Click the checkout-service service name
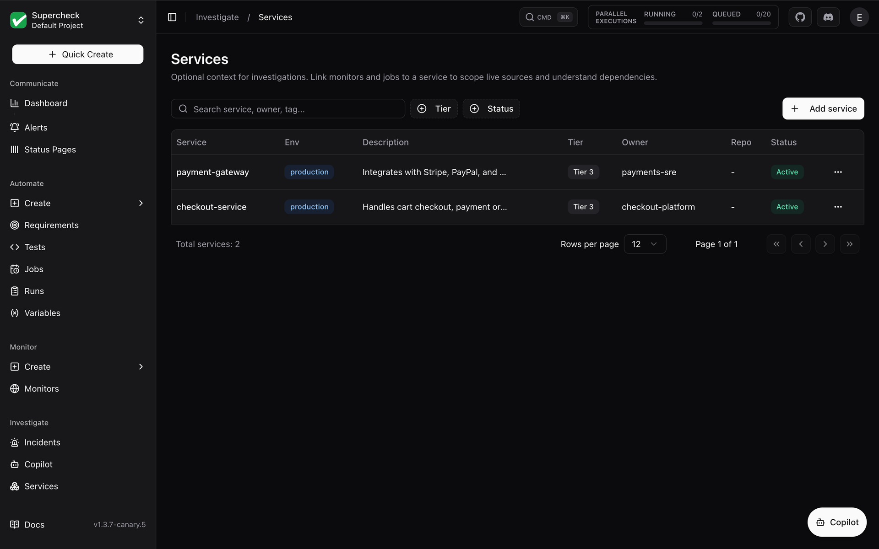 click(x=211, y=207)
